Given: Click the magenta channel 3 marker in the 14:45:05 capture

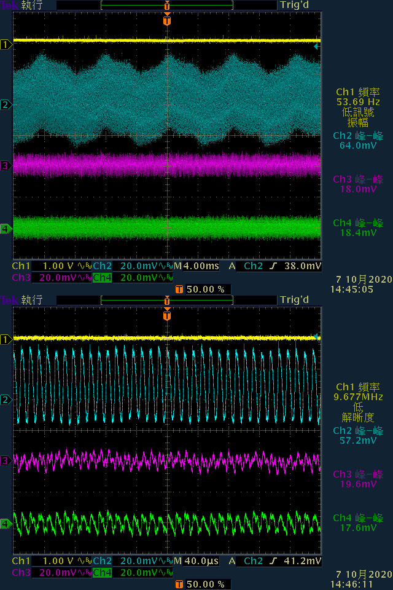Looking at the screenshot, I should pyautogui.click(x=6, y=165).
